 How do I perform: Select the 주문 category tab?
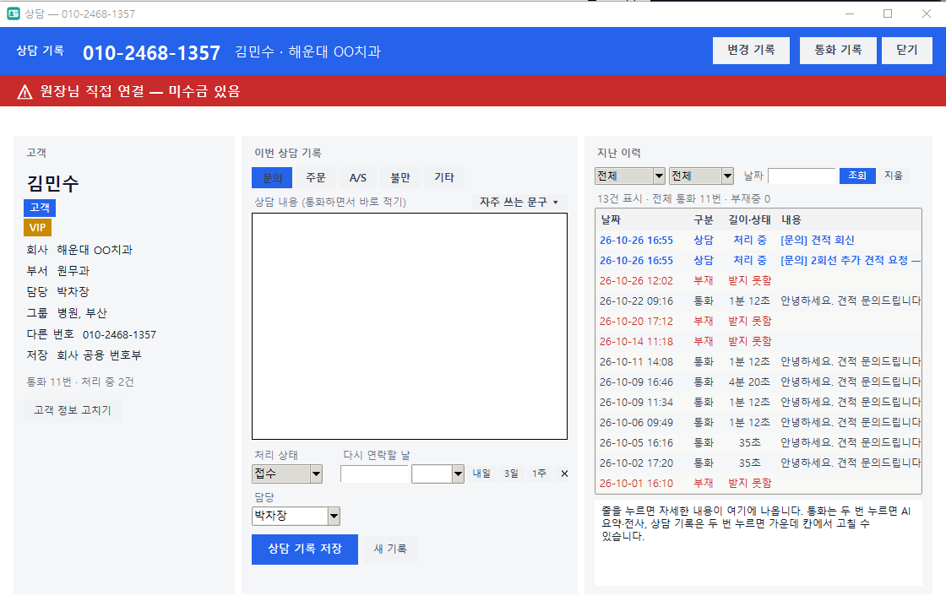coord(316,178)
